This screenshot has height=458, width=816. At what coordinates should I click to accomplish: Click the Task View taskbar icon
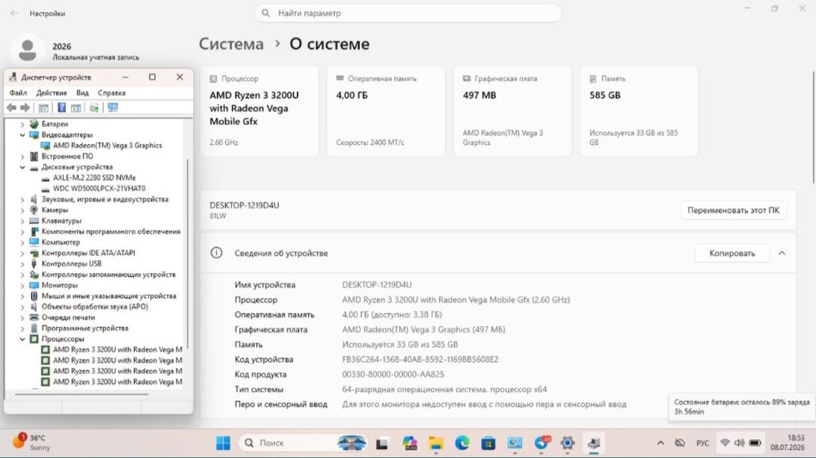382,443
